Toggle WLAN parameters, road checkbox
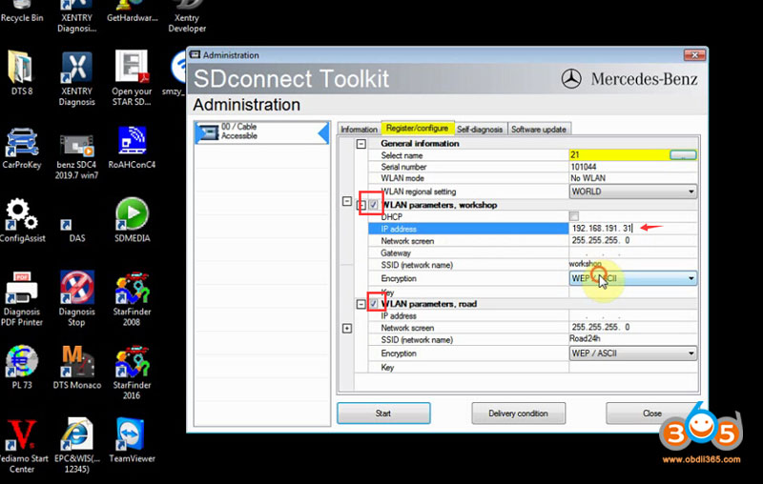The width and height of the screenshot is (763, 484). [373, 304]
